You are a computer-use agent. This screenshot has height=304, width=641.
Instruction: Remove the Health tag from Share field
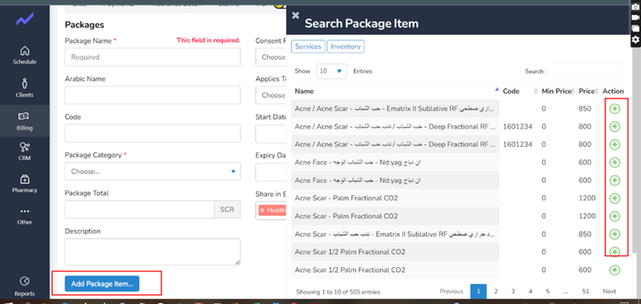pos(262,210)
